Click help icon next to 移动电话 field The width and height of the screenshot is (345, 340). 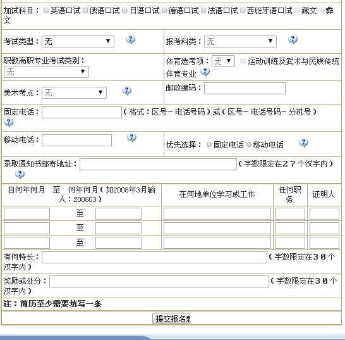(x=132, y=138)
